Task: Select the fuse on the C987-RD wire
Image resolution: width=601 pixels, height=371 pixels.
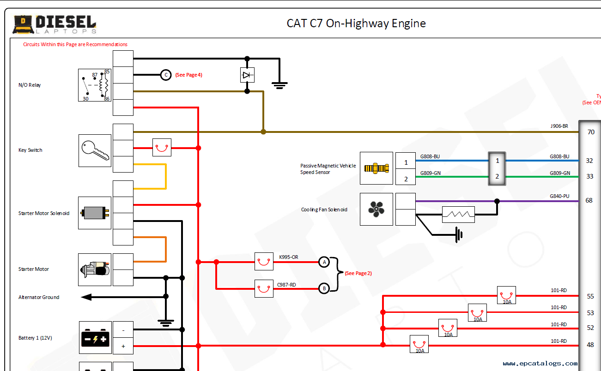Action: (x=264, y=288)
